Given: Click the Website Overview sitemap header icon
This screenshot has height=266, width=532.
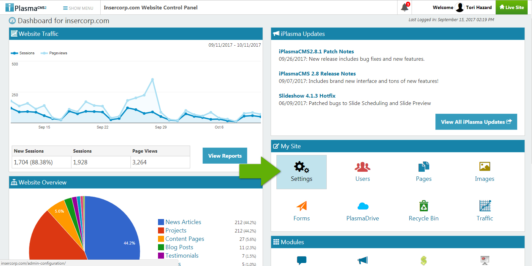Looking at the screenshot, I should pos(14,182).
